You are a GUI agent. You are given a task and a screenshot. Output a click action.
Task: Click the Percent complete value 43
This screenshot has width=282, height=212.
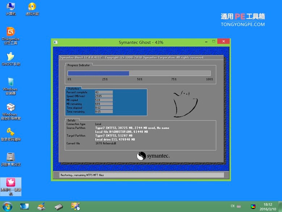click(x=104, y=92)
